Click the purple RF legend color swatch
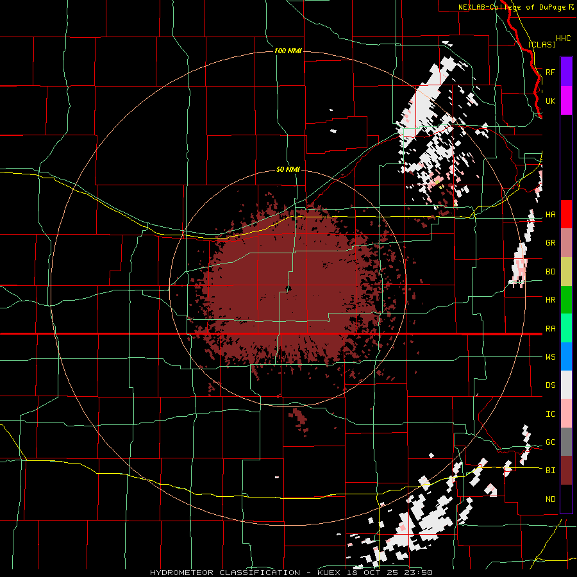Screen dimensions: 577x577 click(x=566, y=72)
